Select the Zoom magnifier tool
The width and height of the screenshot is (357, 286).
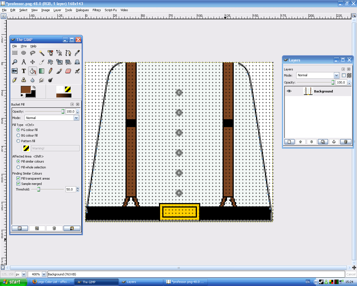coord(15,62)
